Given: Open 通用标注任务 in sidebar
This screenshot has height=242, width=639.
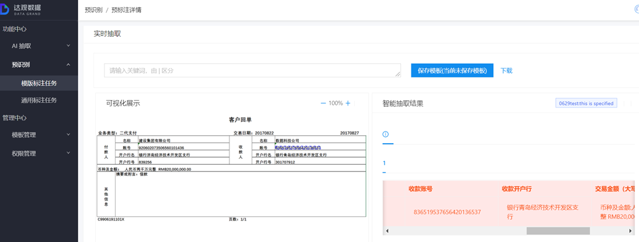Looking at the screenshot, I should (39, 100).
